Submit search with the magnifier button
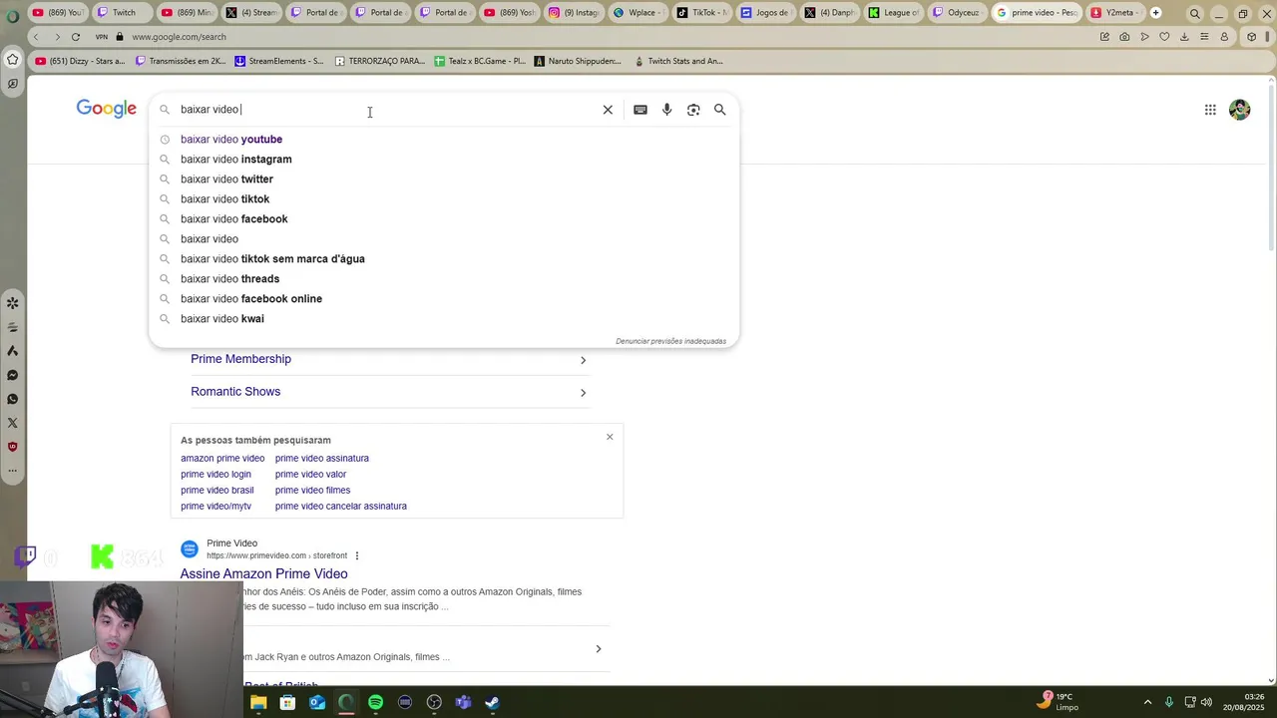The height and width of the screenshot is (718, 1277). click(719, 110)
